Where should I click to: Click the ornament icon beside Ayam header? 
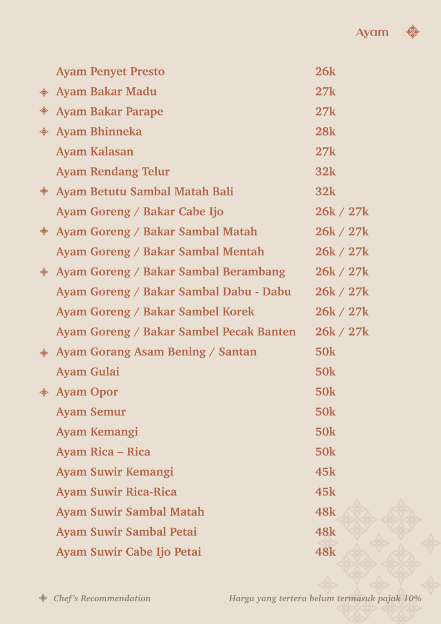pos(413,32)
